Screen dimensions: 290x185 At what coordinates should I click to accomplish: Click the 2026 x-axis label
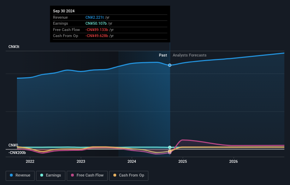(233, 162)
